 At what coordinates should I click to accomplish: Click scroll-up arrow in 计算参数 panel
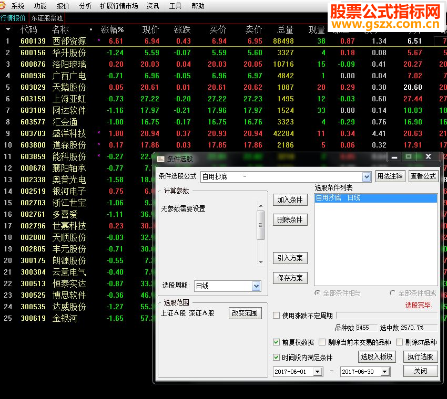pos(260,205)
